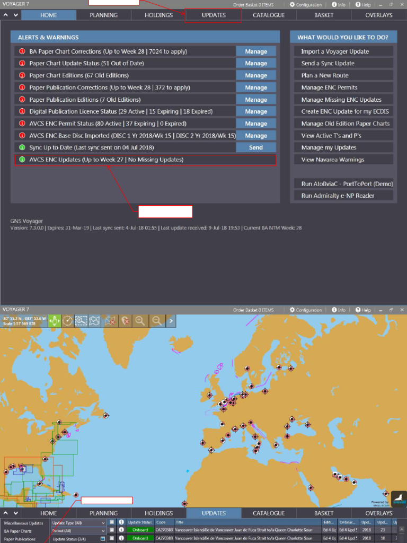
Task: Expand the map toolbar with the arrow
Action: (x=171, y=321)
